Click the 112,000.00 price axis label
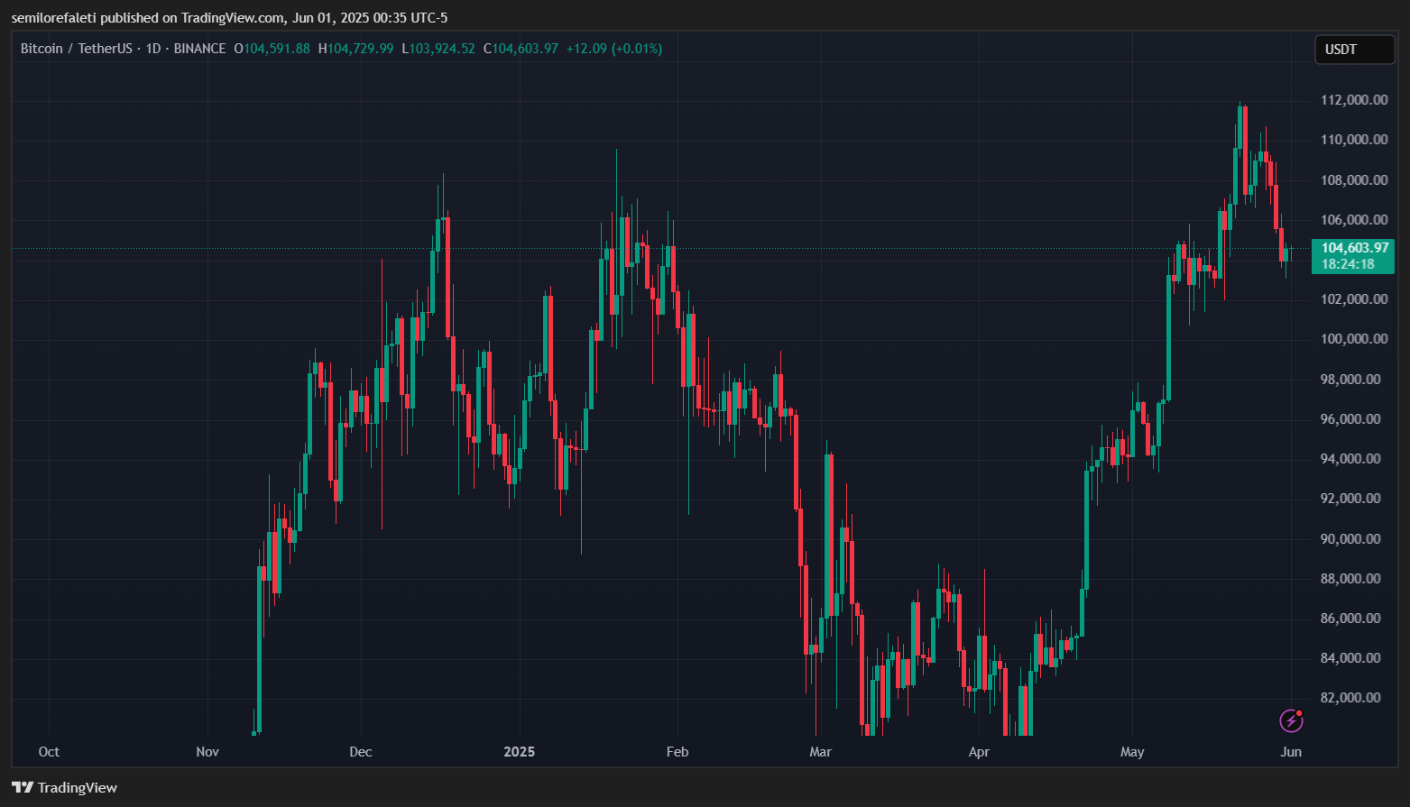 point(1353,100)
